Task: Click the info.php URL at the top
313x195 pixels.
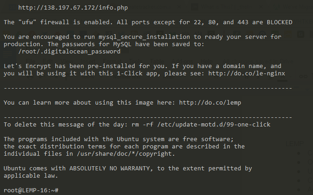Action: coord(73,8)
